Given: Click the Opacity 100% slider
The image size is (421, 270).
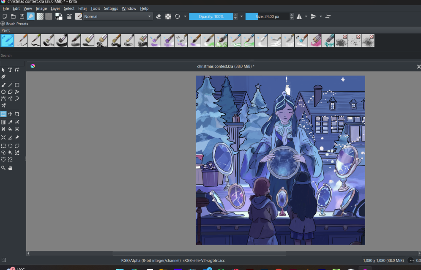Looking at the screenshot, I should pos(211,16).
